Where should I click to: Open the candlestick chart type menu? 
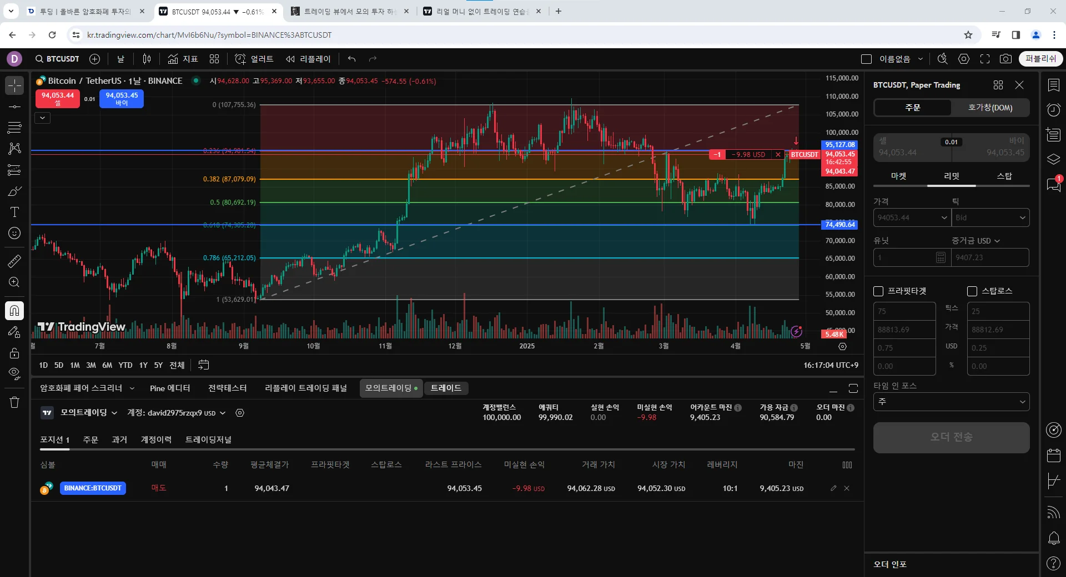[147, 59]
